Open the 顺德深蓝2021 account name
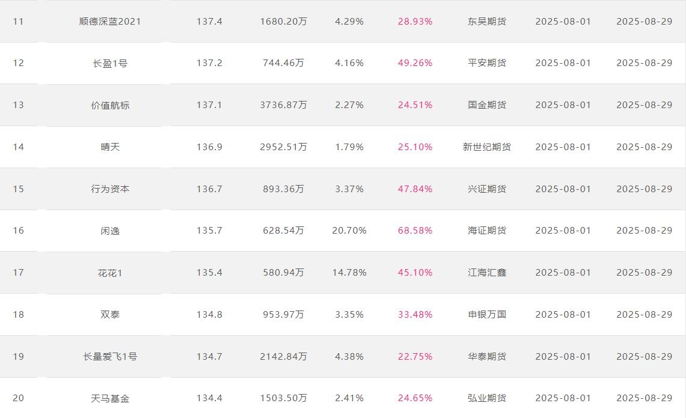 click(x=110, y=22)
